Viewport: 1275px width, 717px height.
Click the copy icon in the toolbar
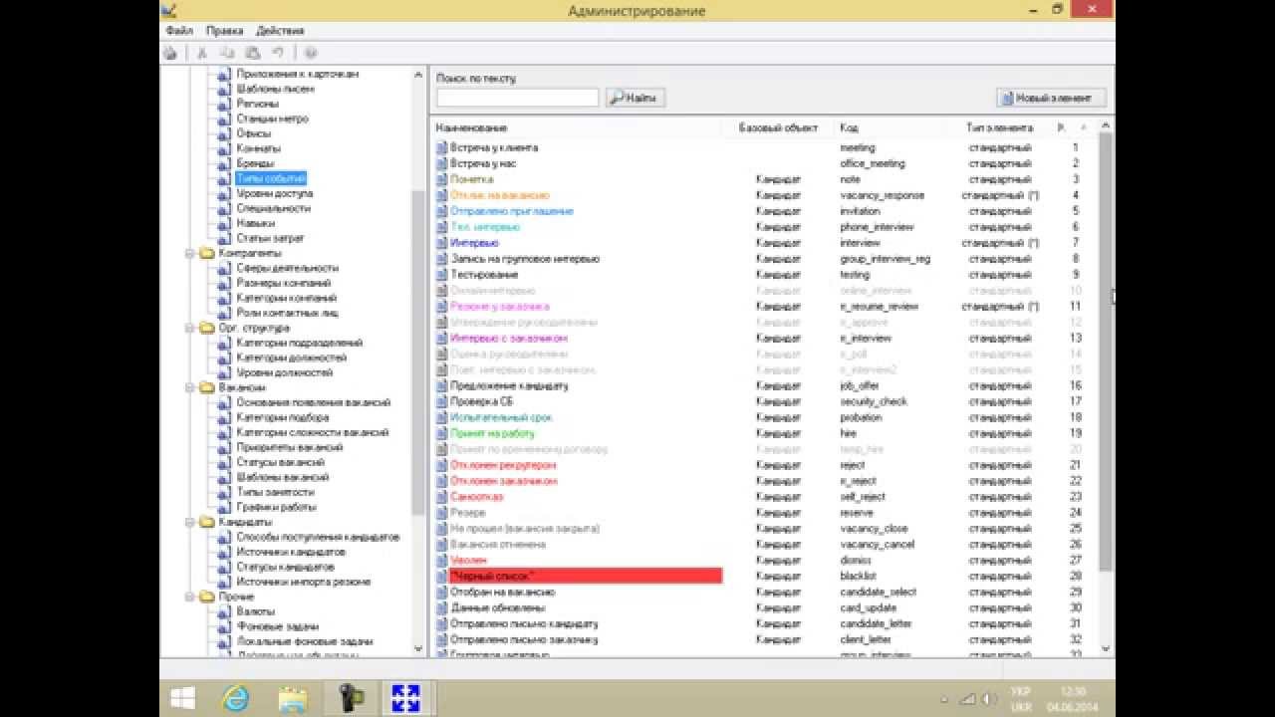pos(227,53)
